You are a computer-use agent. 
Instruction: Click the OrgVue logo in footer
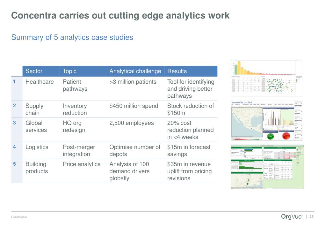pyautogui.click(x=292, y=217)
